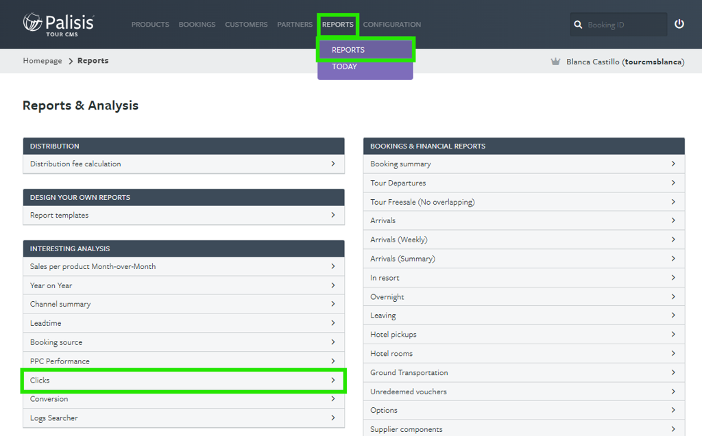Open Report templates
702x436 pixels.
(184, 215)
